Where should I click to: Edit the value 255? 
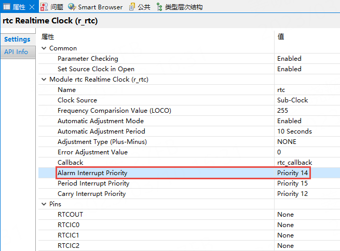[282, 111]
